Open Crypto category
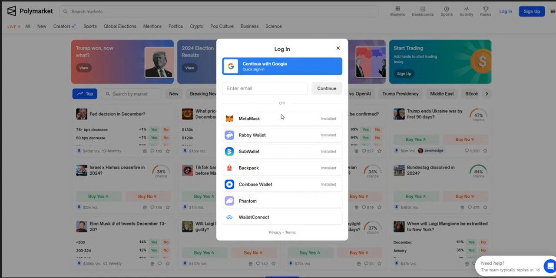 196,26
